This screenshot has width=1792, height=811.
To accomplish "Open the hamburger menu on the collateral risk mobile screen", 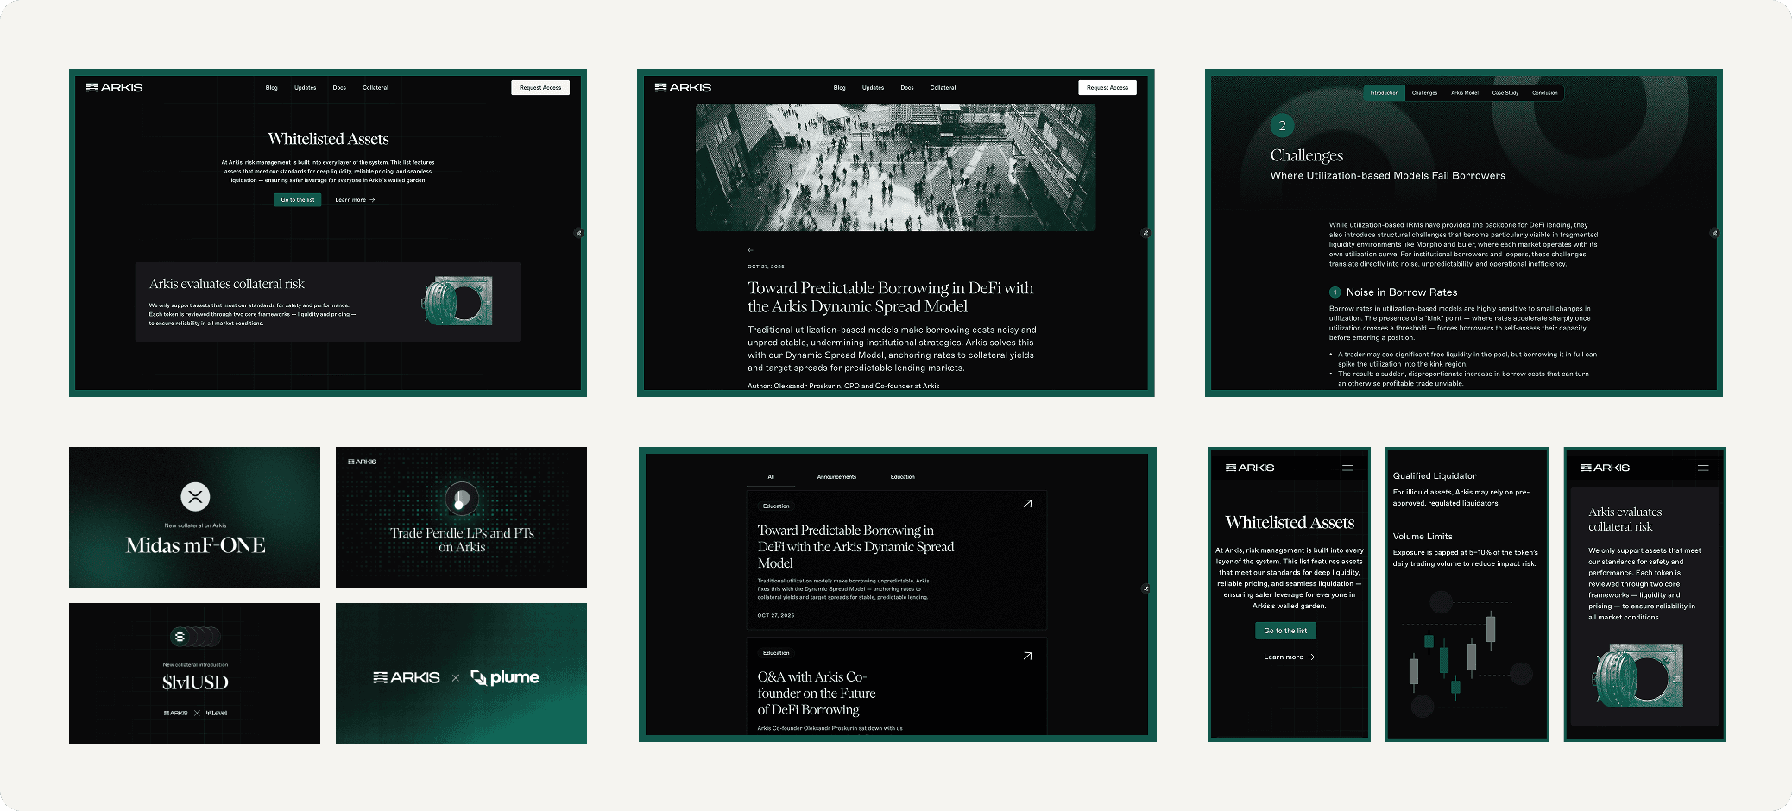I will [x=1703, y=468].
